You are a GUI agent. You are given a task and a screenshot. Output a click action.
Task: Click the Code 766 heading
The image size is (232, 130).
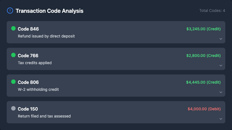(28, 56)
